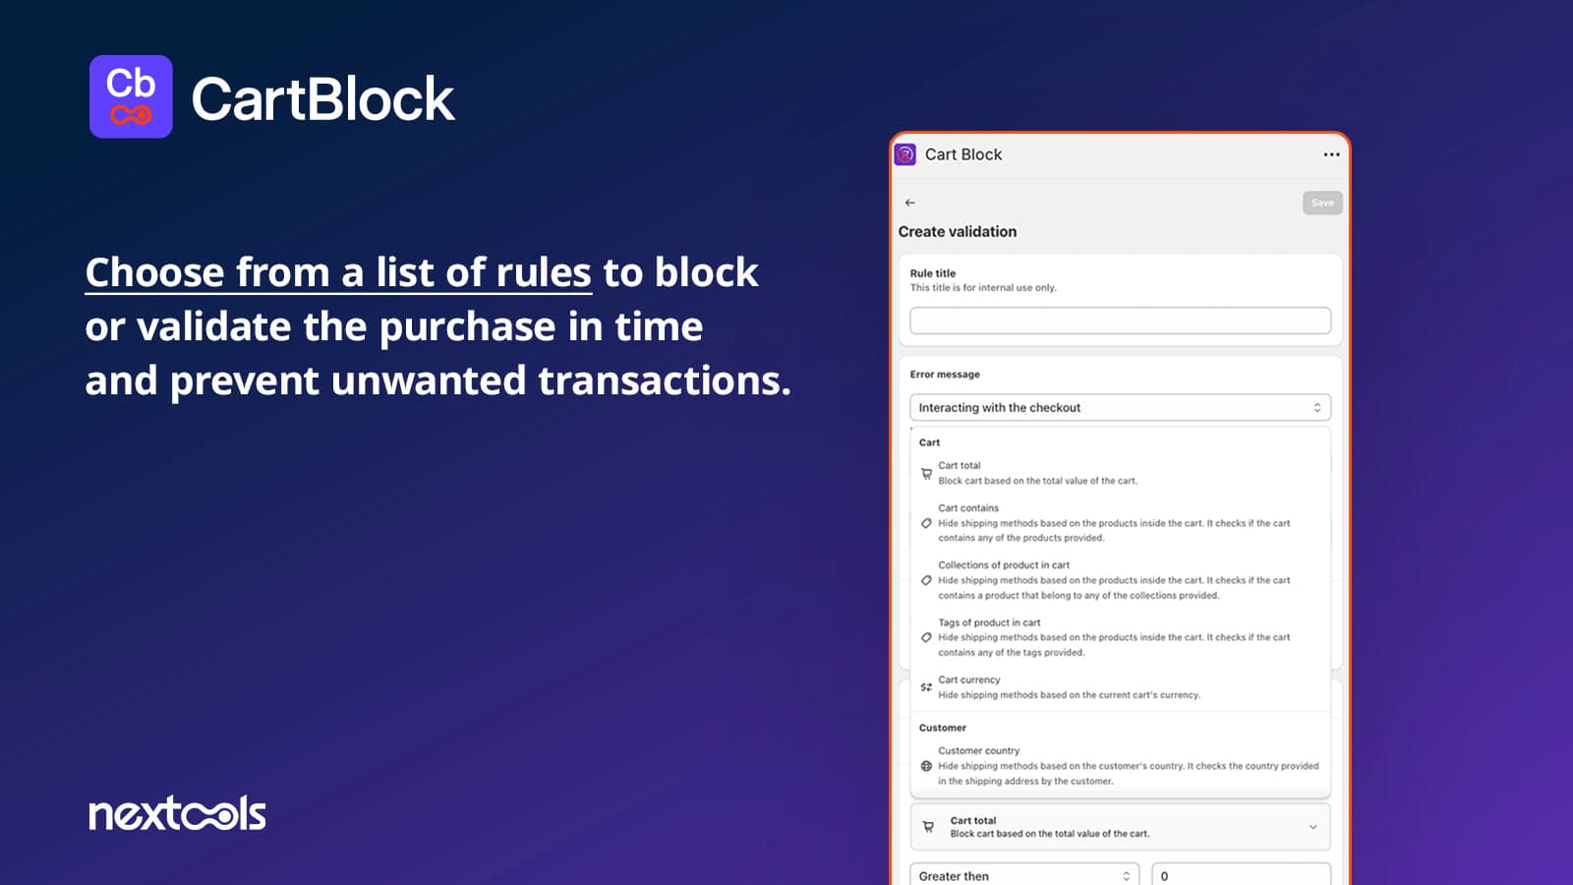Expand the selected Cart total rule chevron
Image resolution: width=1573 pixels, height=885 pixels.
(x=1312, y=827)
